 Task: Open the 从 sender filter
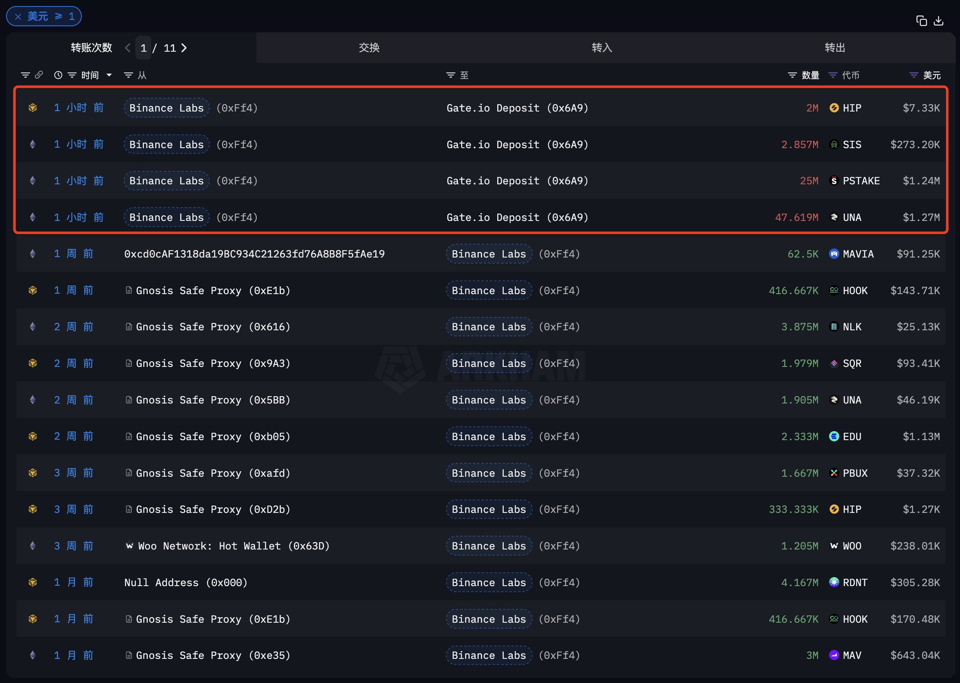128,75
